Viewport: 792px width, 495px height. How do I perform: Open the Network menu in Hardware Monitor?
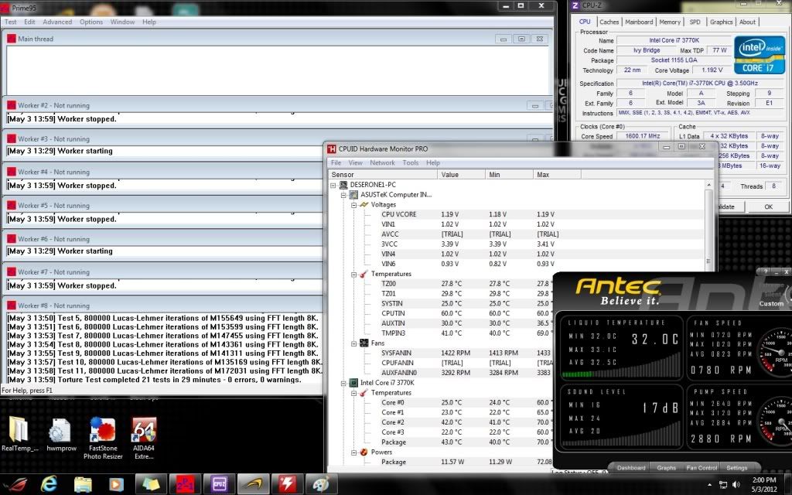tap(382, 162)
